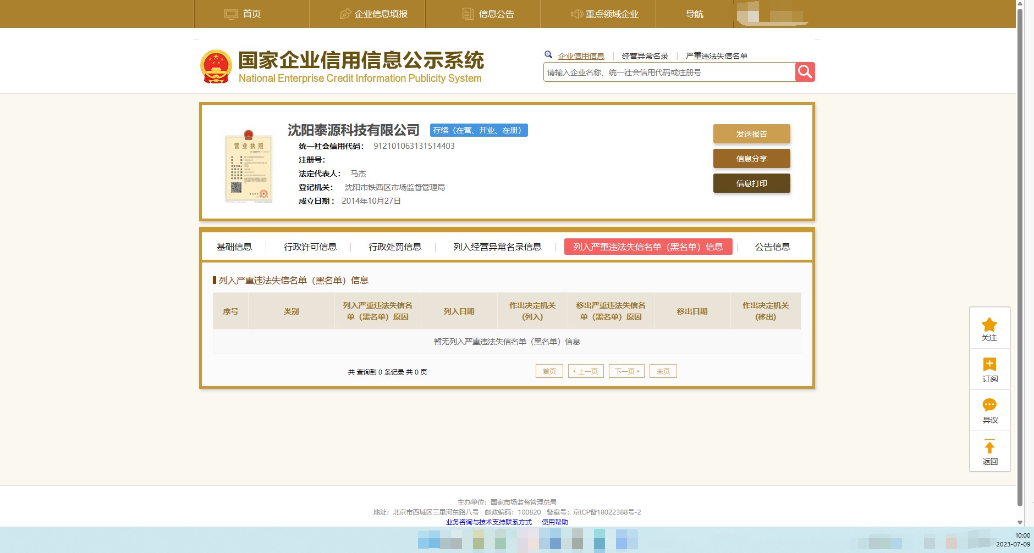Open 导航 in the top navigation
This screenshot has height=553, width=1034.
(x=695, y=14)
